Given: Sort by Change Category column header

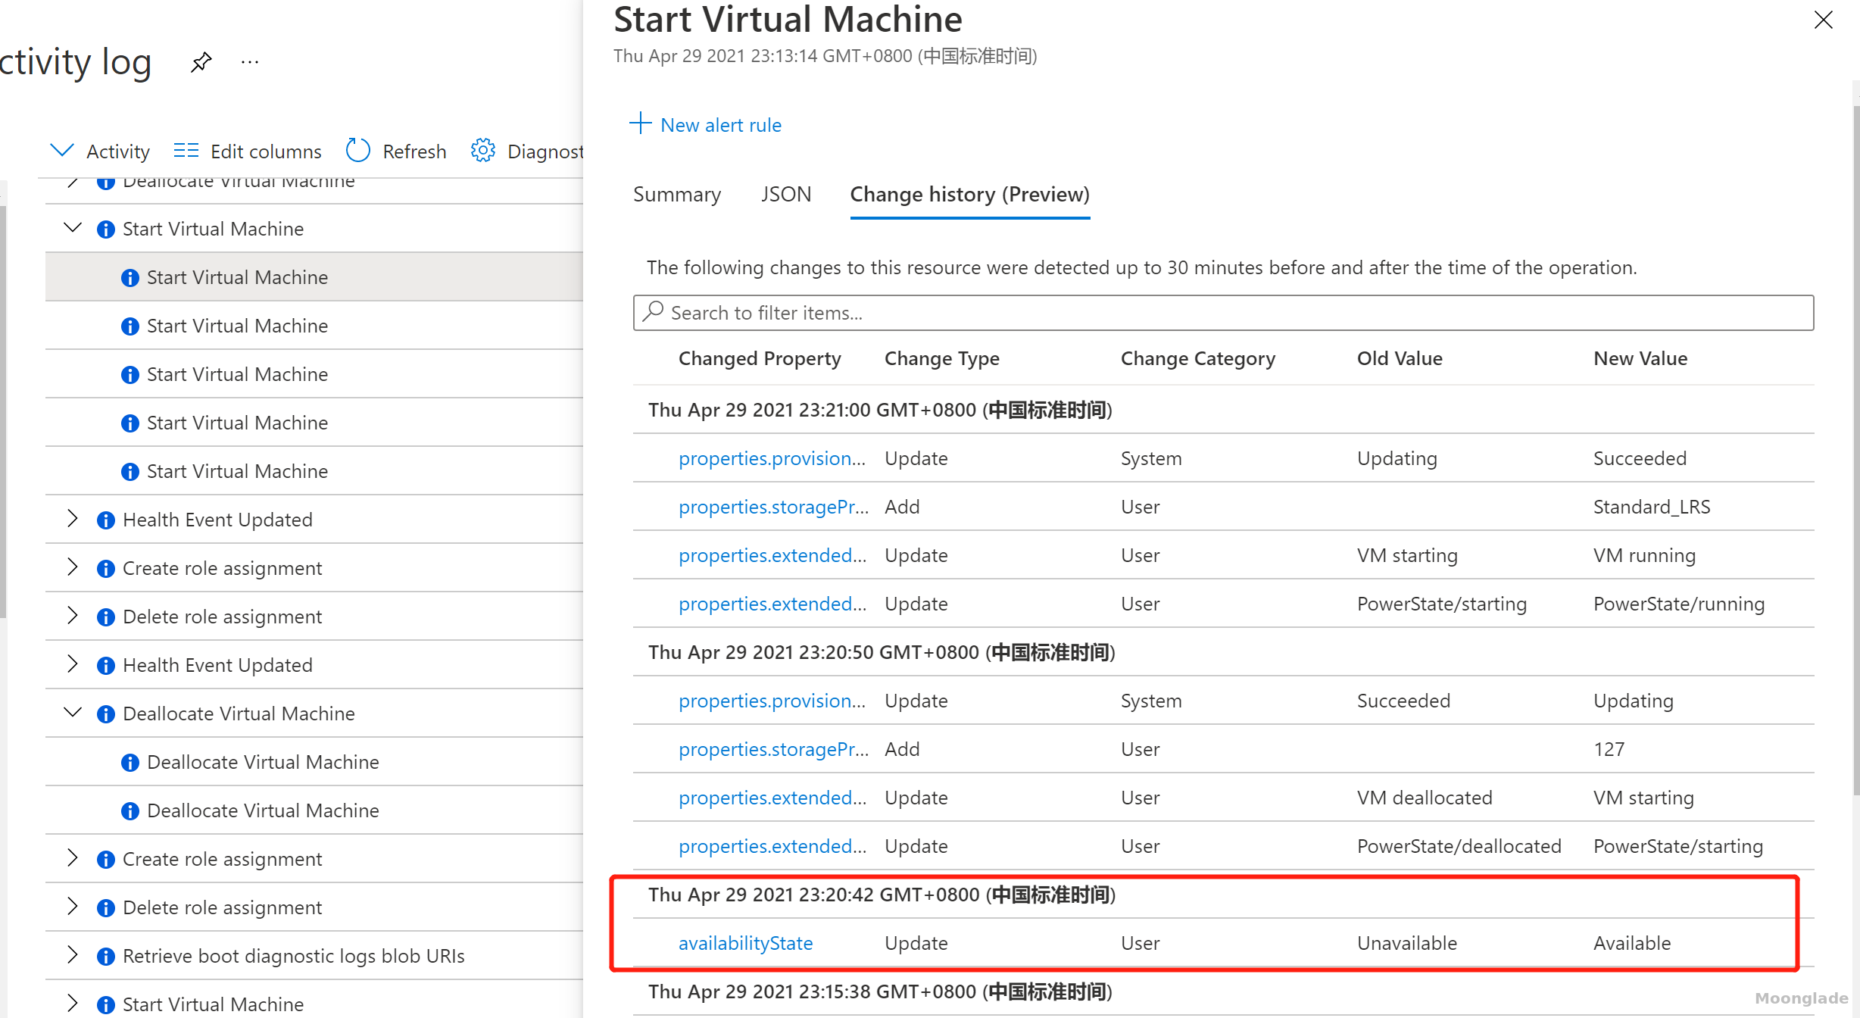Looking at the screenshot, I should [x=1198, y=358].
